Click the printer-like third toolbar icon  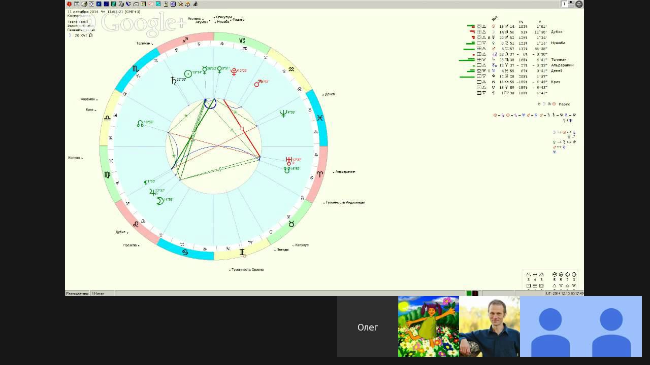click(84, 4)
